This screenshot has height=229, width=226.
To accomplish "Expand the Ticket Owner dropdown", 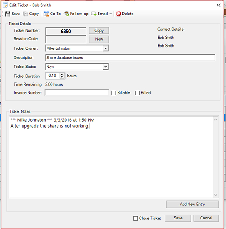I will pos(106,48).
